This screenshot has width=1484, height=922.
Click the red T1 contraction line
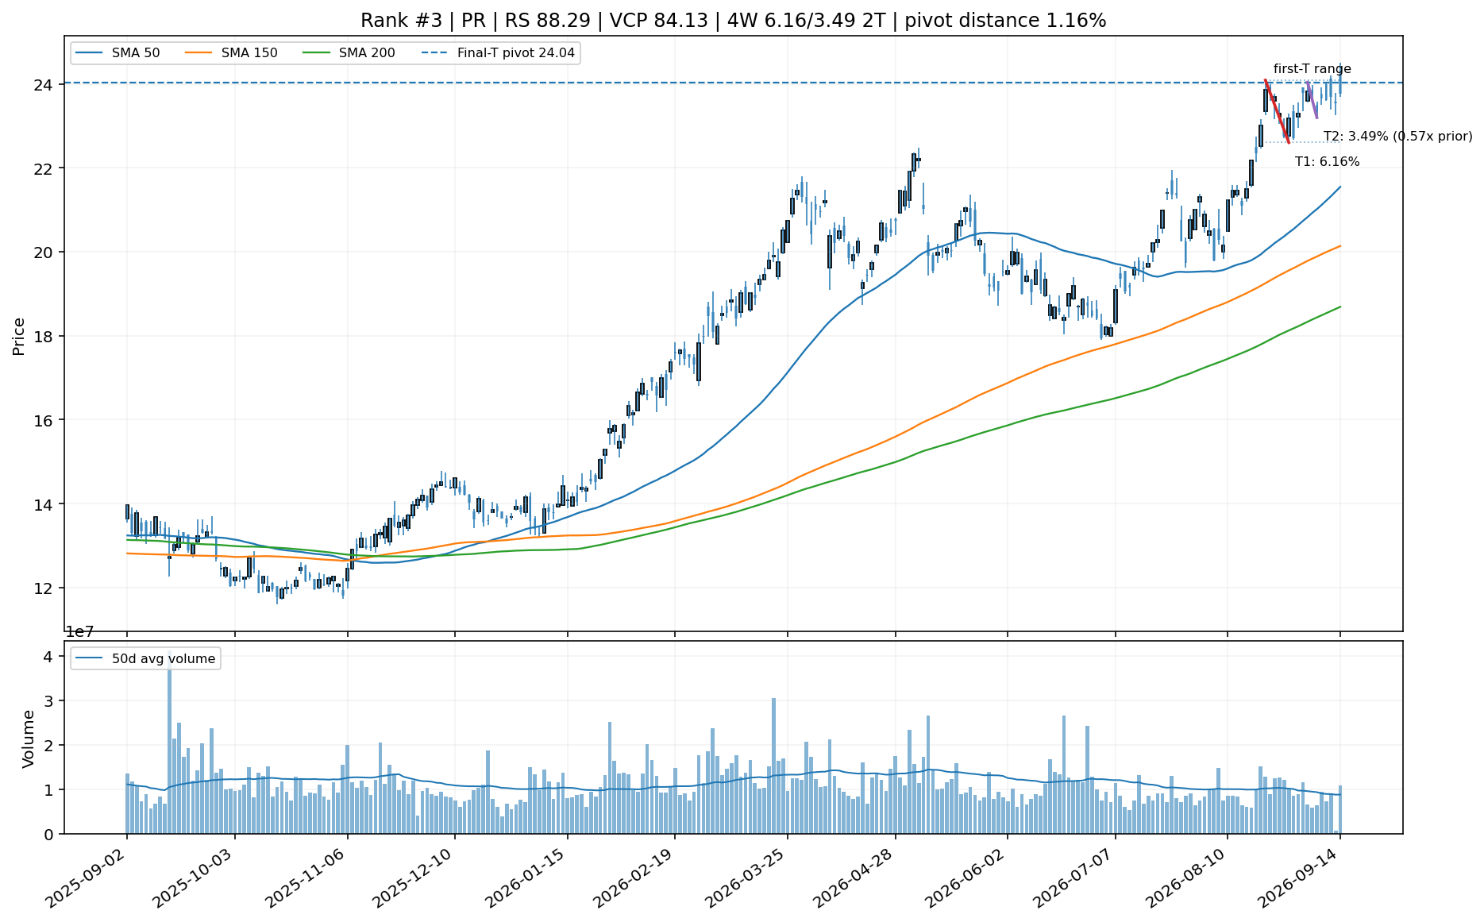pos(1277,111)
